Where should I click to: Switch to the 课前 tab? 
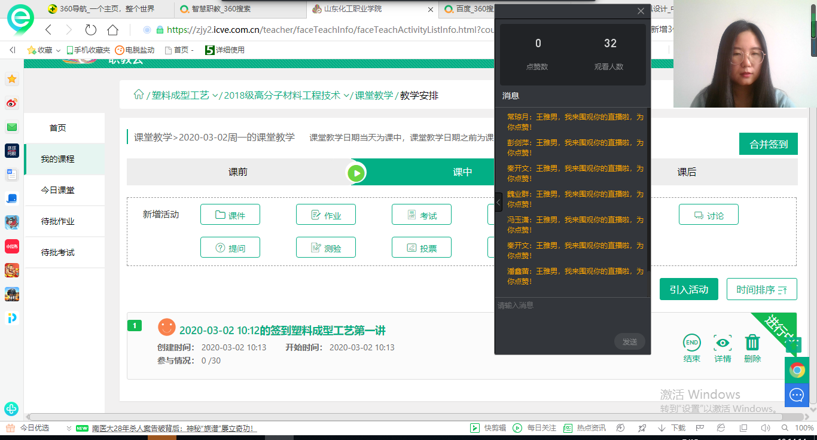coord(237,172)
